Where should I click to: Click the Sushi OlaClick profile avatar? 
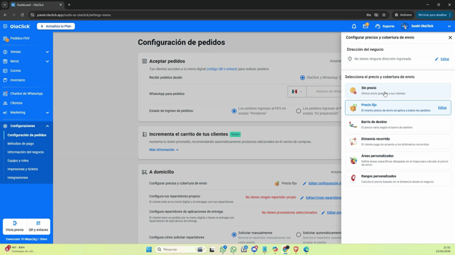[x=404, y=26]
